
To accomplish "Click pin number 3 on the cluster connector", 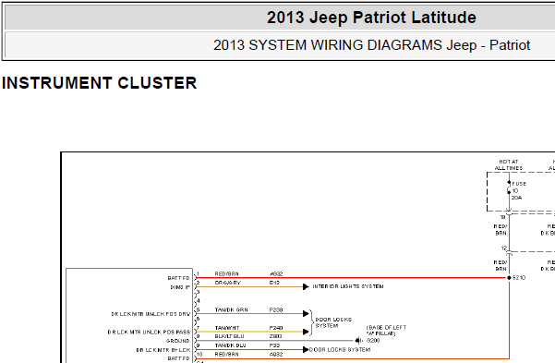I will coord(199,292).
